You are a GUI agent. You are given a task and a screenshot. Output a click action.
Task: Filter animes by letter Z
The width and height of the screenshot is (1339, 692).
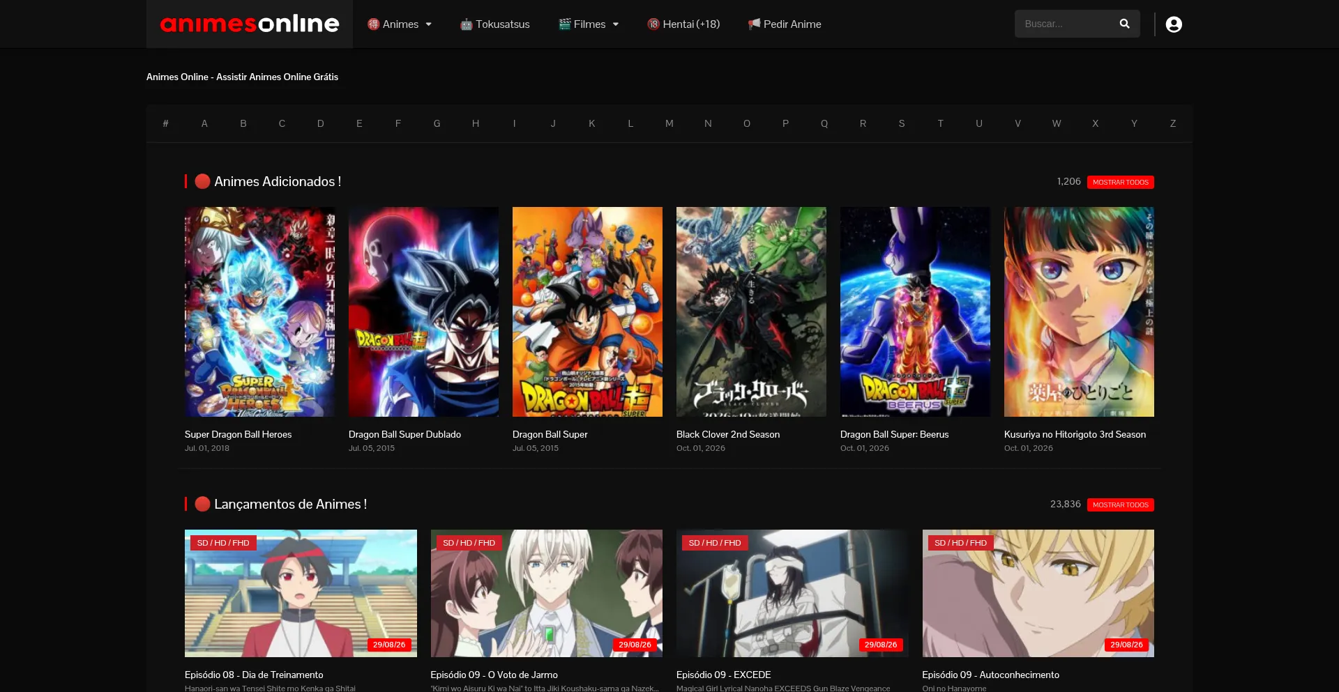click(1173, 123)
